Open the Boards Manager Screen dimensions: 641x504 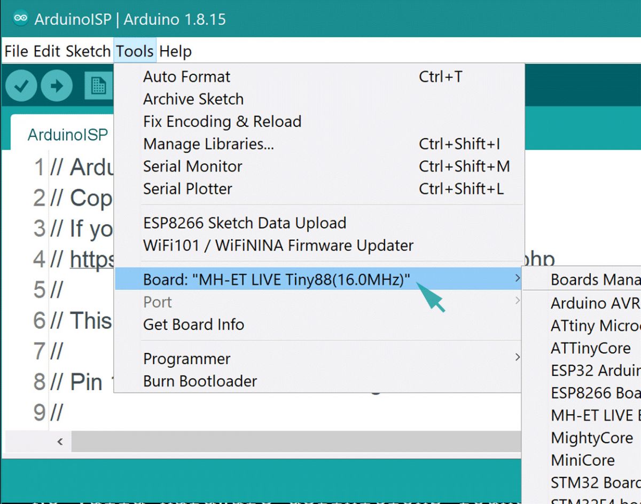[592, 280]
